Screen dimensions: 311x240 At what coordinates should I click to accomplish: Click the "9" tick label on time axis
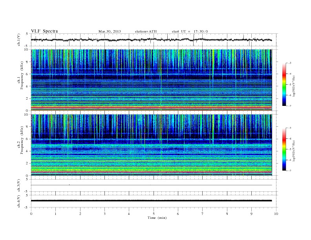click(x=251, y=214)
